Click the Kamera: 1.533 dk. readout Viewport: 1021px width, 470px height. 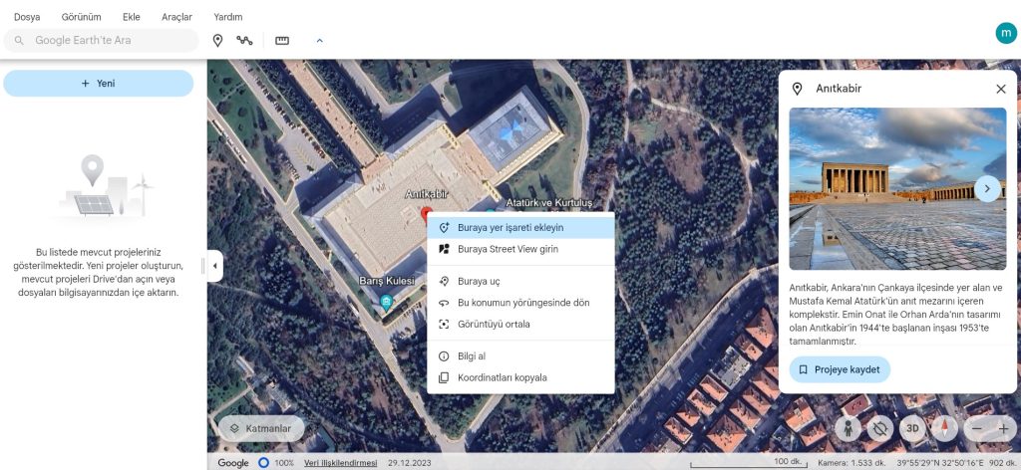(851, 463)
